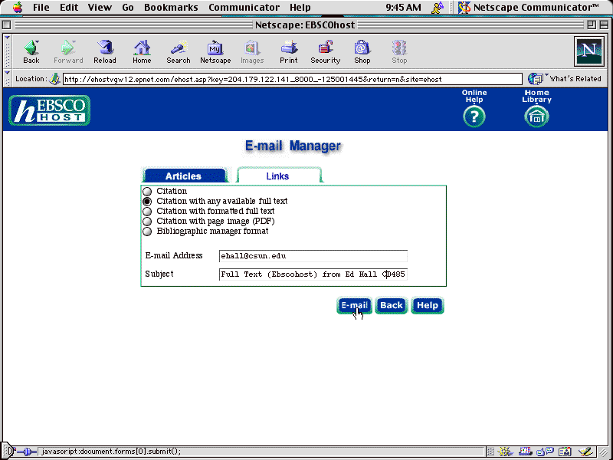This screenshot has width=613, height=460.
Task: Open Navigator from the component bar
Action: pyautogui.click(x=506, y=452)
